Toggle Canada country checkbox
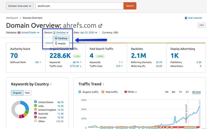This screenshot has height=129, width=207. point(35,117)
